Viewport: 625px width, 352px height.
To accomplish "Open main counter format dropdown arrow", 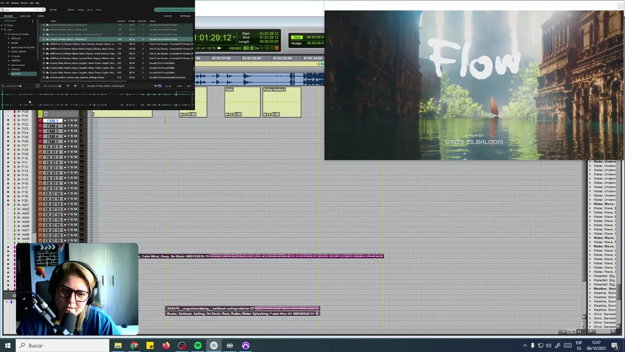I will pos(234,37).
